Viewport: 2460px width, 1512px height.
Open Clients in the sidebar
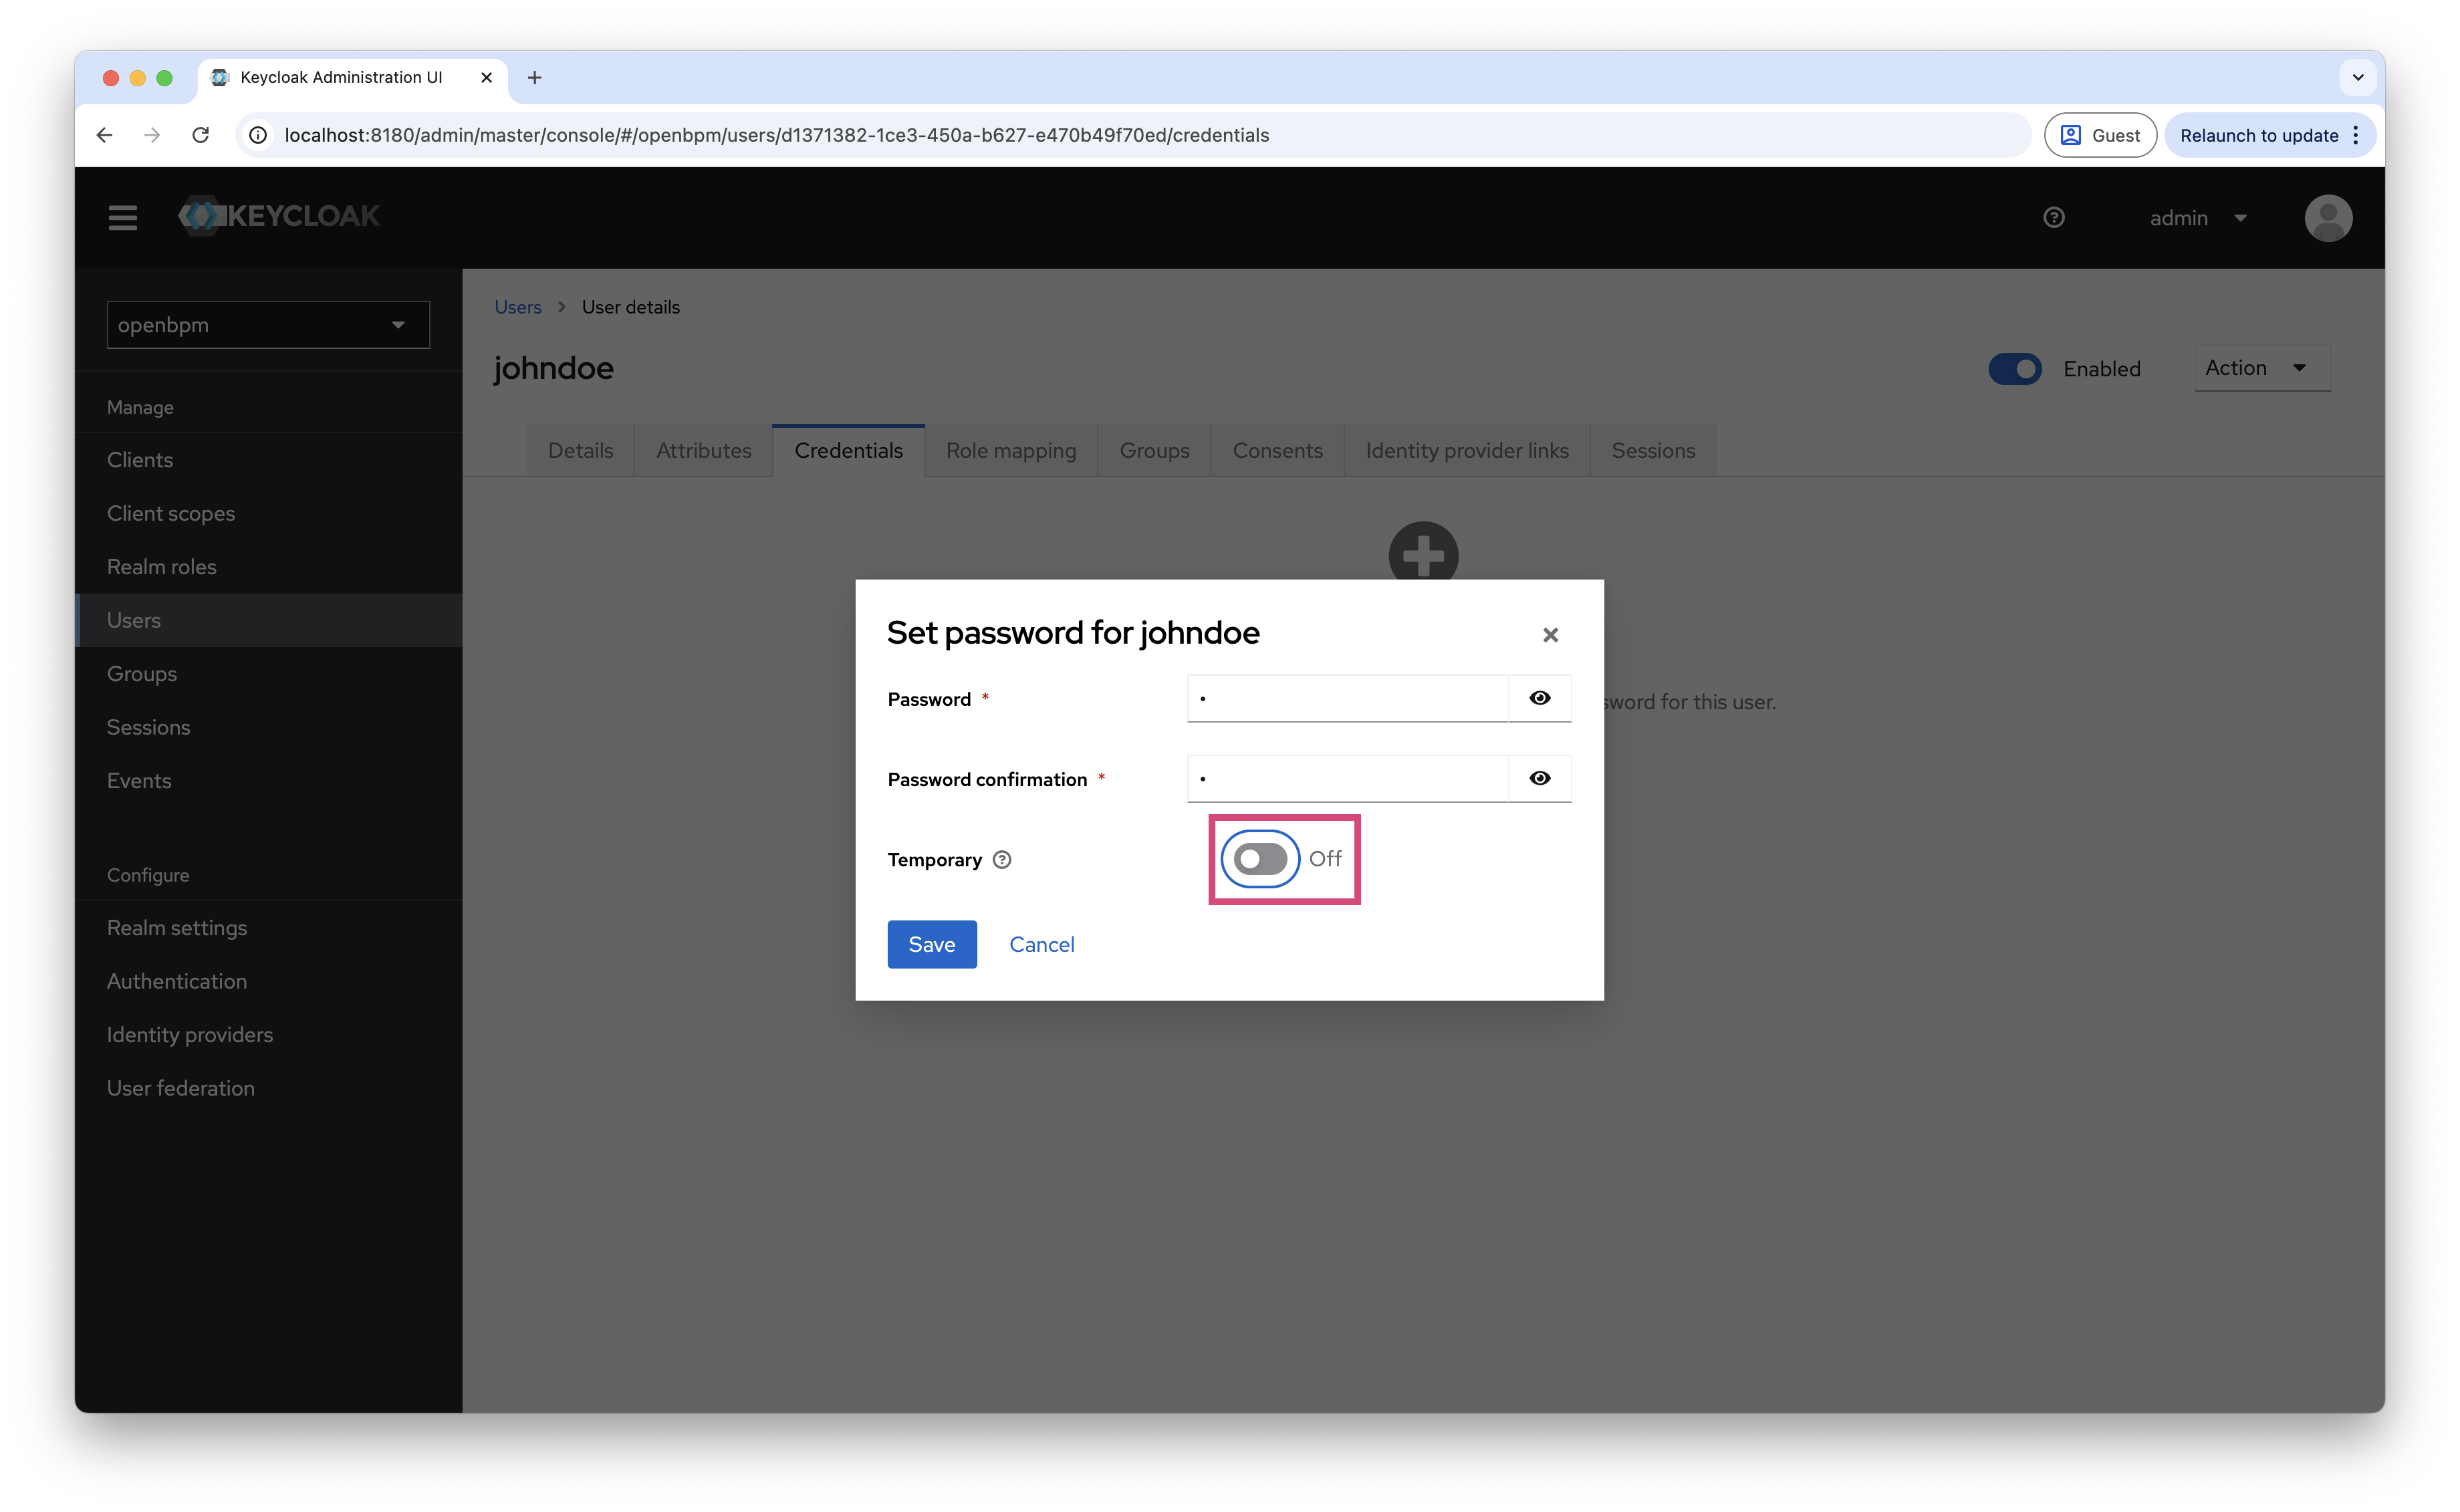[x=268, y=460]
